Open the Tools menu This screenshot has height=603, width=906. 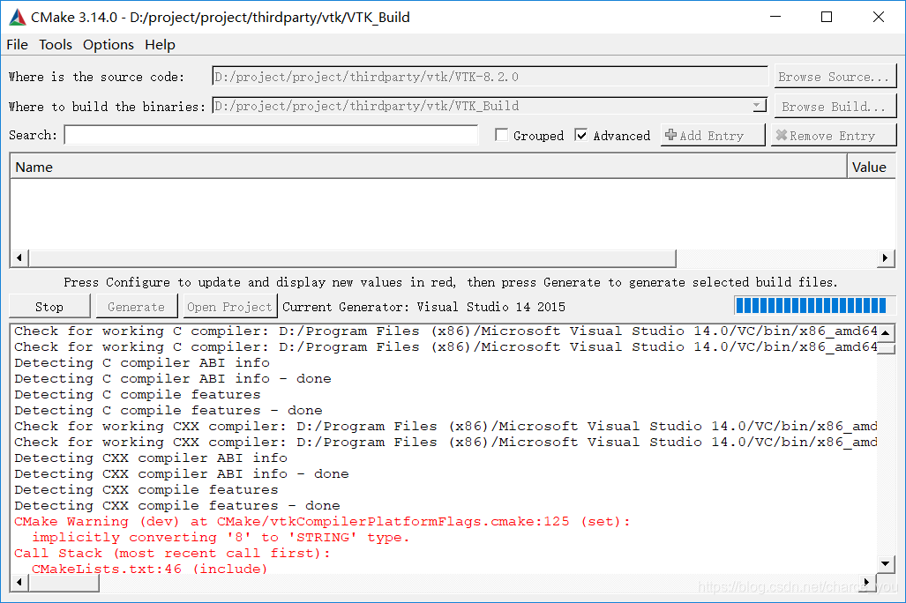[x=56, y=44]
